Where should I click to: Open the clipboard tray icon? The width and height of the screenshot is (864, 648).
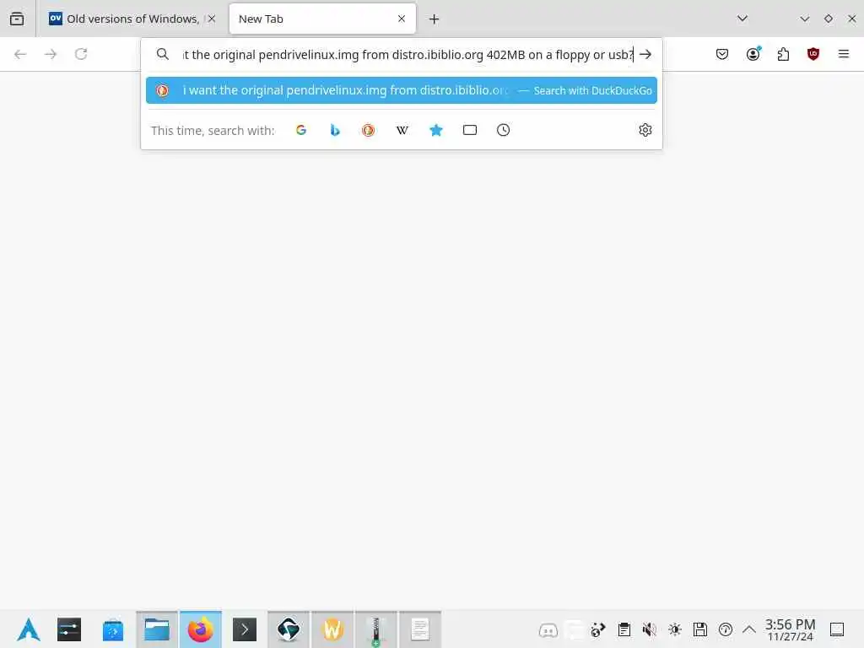click(624, 629)
